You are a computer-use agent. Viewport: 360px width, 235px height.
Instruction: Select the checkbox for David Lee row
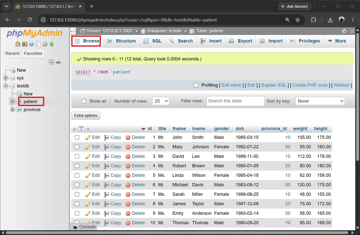(77, 156)
